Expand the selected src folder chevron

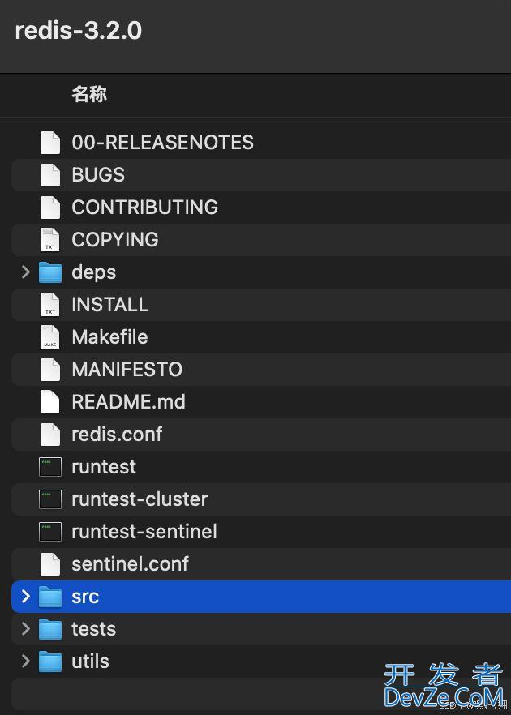coord(26,597)
